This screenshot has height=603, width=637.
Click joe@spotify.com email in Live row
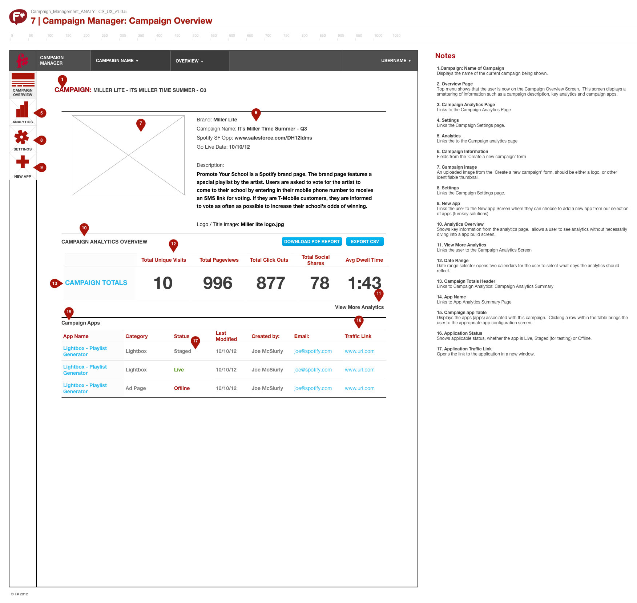coord(313,370)
